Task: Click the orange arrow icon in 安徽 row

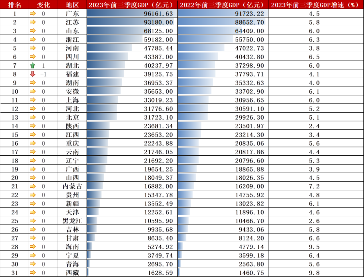Action: tap(33, 91)
